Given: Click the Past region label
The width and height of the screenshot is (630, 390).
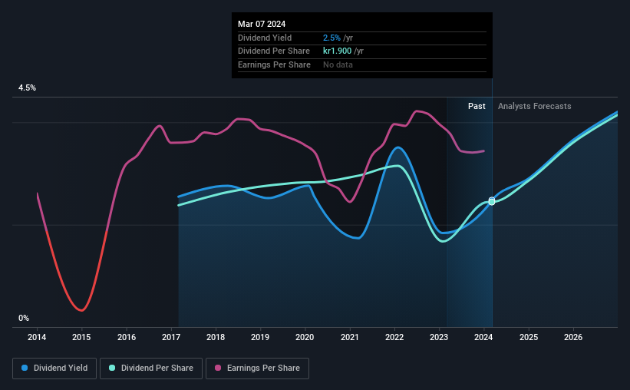Looking at the screenshot, I should pyautogui.click(x=477, y=106).
